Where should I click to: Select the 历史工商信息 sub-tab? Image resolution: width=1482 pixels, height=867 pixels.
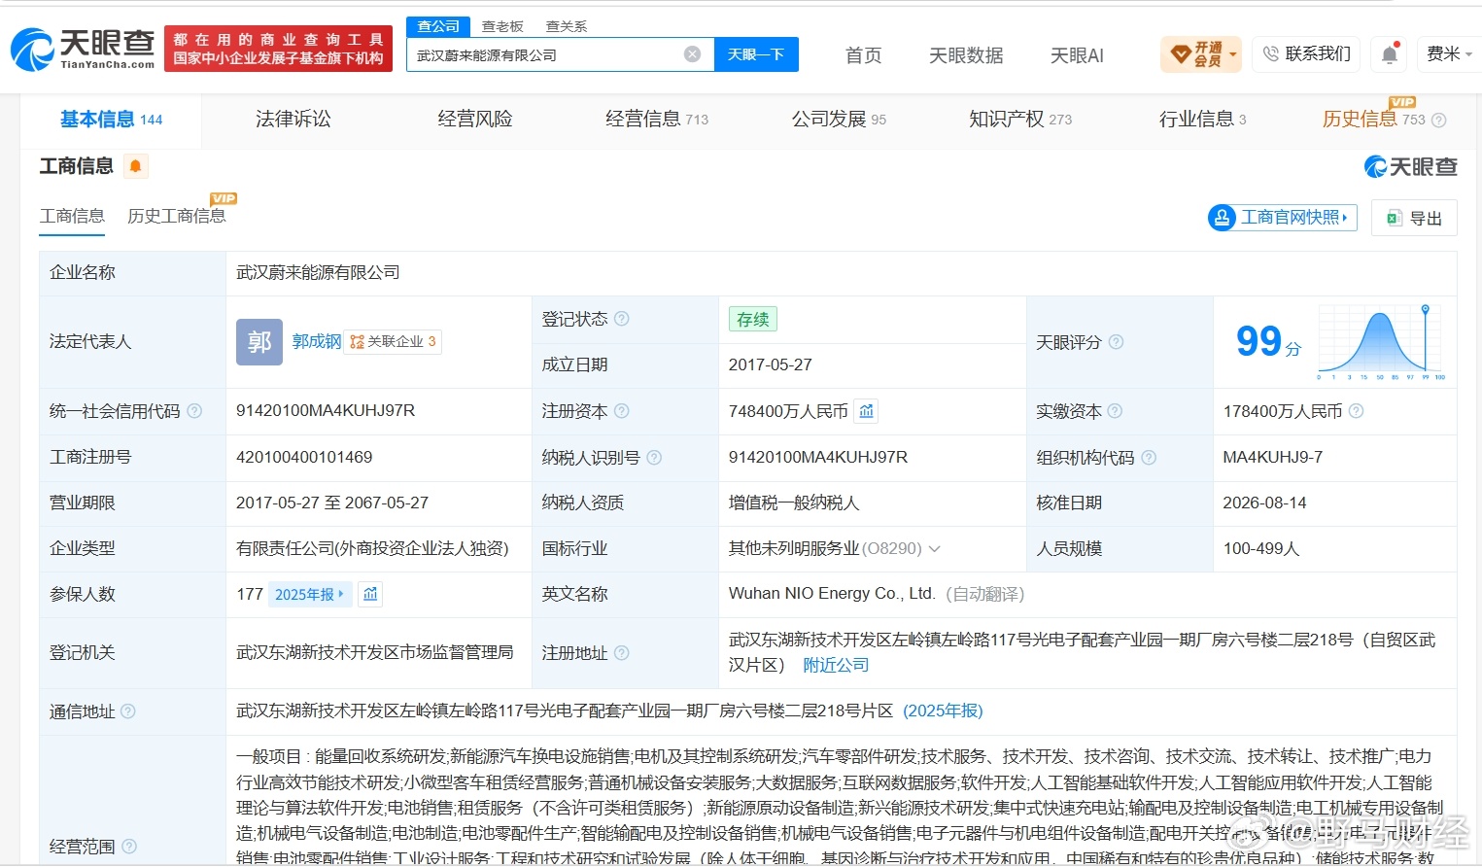(176, 216)
